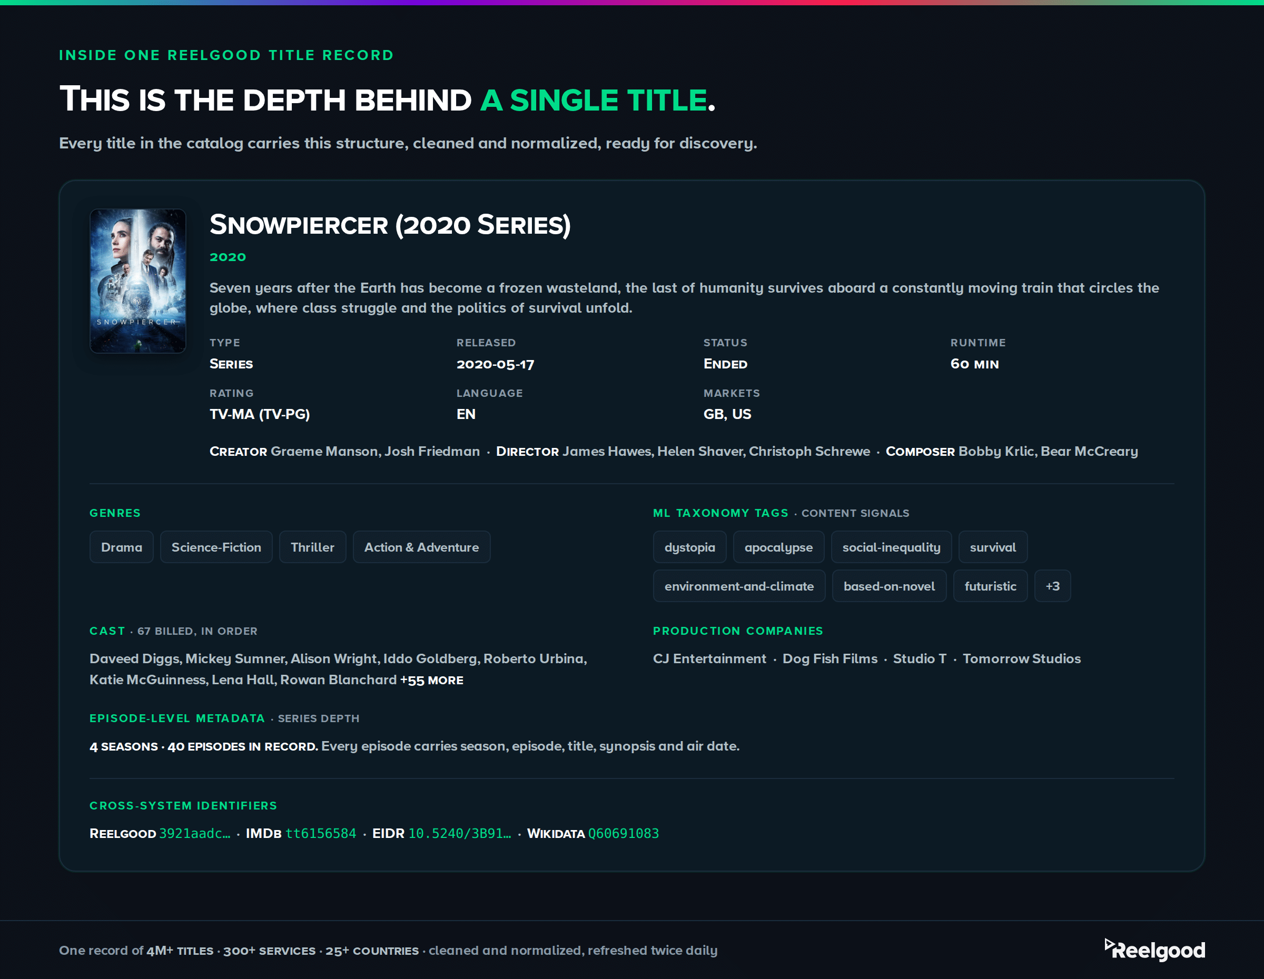The image size is (1264, 979).
Task: Click the markets value GB, US
Action: click(727, 414)
